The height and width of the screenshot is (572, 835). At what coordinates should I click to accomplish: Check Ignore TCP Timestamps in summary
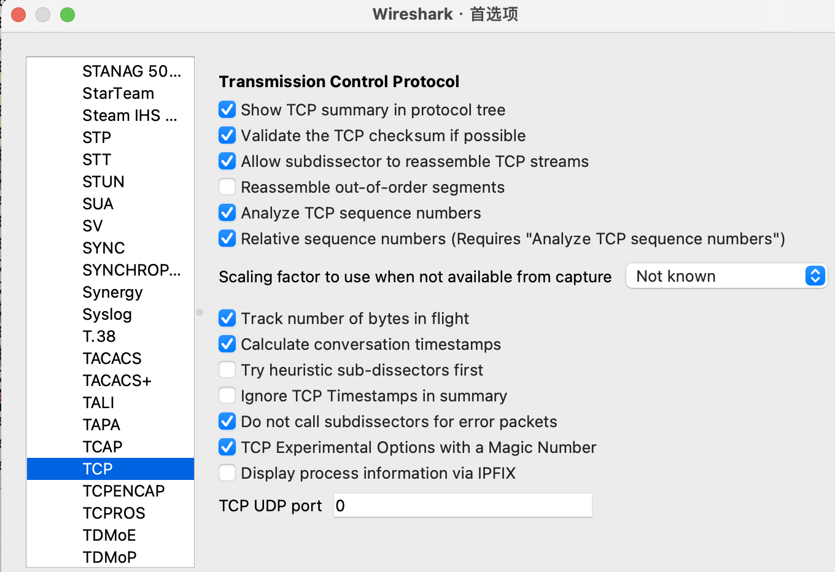pos(227,396)
